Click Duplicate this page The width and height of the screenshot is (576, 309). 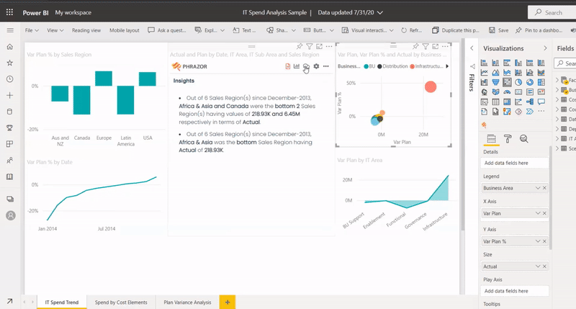[x=456, y=30]
